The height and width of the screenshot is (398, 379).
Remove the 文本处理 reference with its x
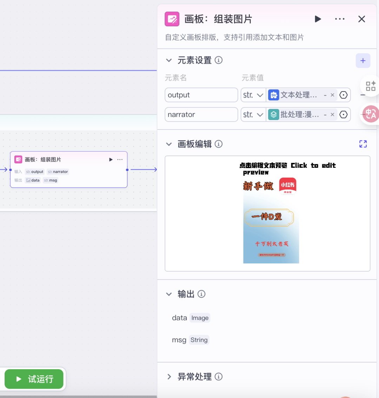(332, 95)
